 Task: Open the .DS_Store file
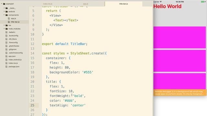13,39
